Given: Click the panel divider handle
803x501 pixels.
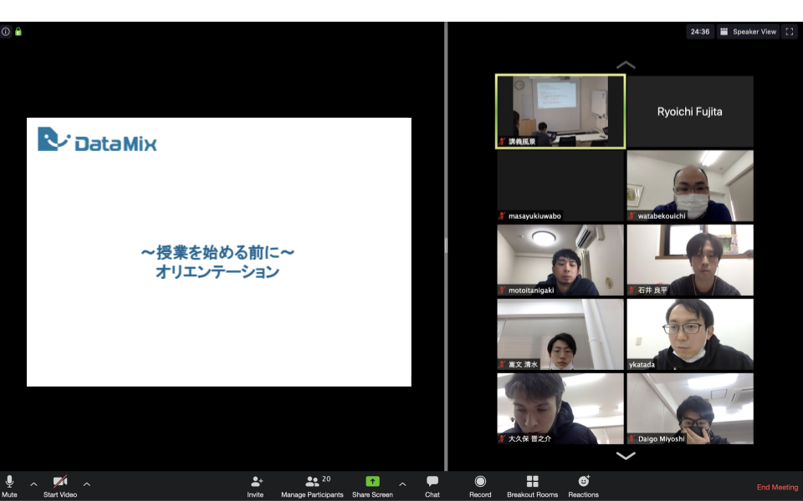Looking at the screenshot, I should [x=446, y=245].
